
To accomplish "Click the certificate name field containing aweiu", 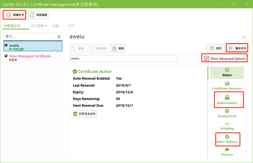I will point(123,58).
